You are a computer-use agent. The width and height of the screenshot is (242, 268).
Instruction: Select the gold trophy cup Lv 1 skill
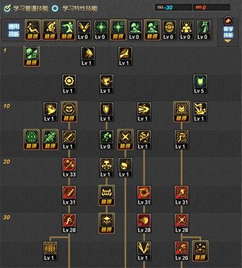click(x=107, y=84)
